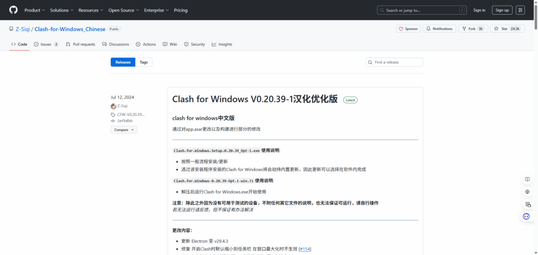Screen dimensions: 538x255
Task: Expand the Resources menu
Action: pyautogui.click(x=90, y=10)
